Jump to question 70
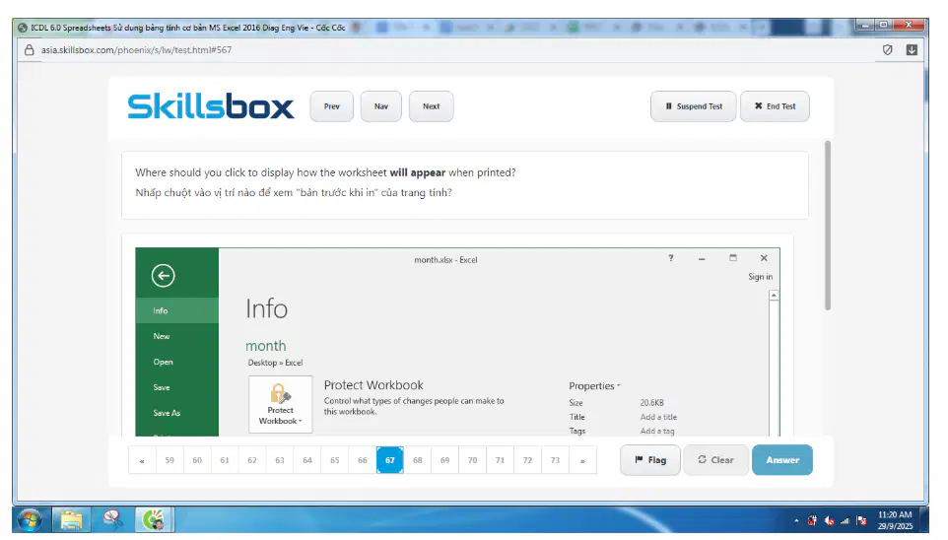The width and height of the screenshot is (948, 540). pyautogui.click(x=472, y=460)
